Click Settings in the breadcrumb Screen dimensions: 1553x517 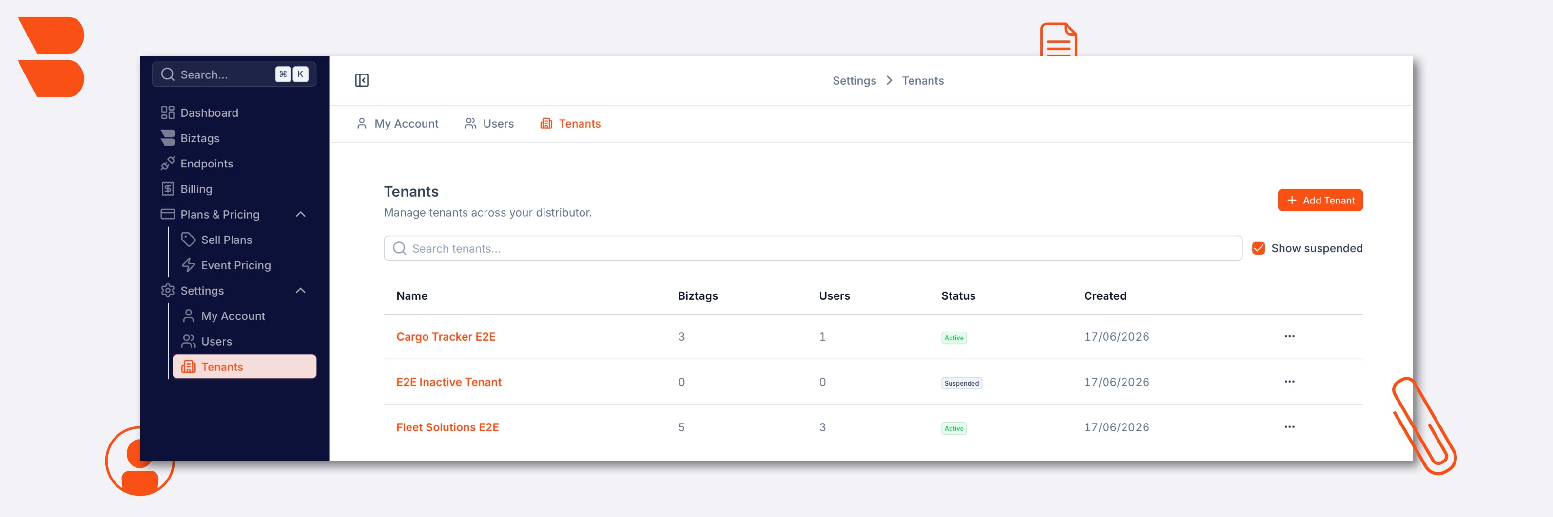[854, 81]
